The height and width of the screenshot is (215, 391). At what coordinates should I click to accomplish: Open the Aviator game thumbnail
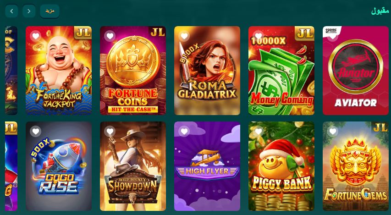point(356,71)
